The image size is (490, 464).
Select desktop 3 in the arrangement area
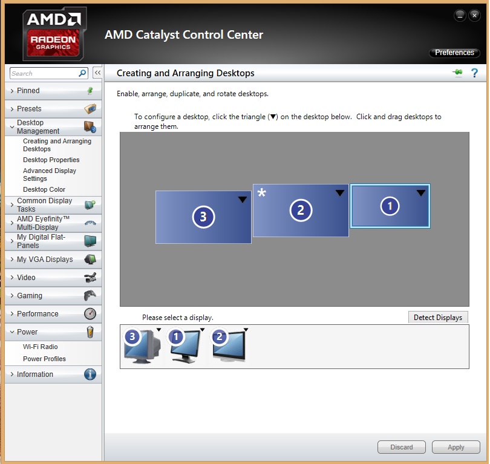203,217
